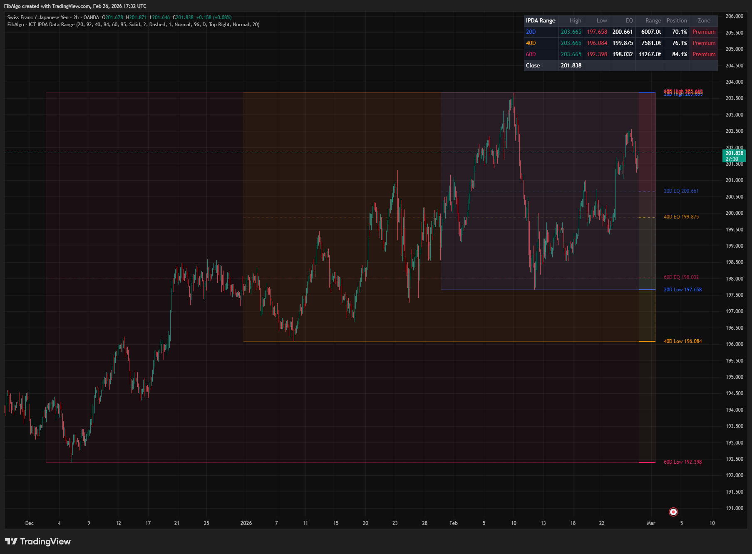Click the 60D Low 192.398 level label
Screen dimensions: 752x554
coord(683,462)
